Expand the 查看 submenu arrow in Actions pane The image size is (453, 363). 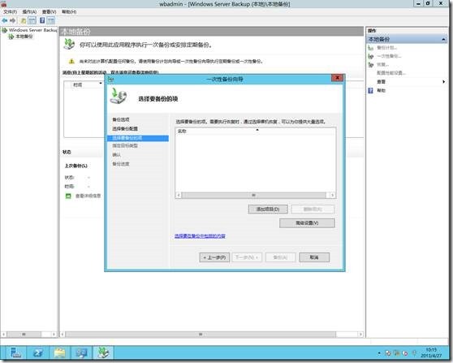click(443, 82)
